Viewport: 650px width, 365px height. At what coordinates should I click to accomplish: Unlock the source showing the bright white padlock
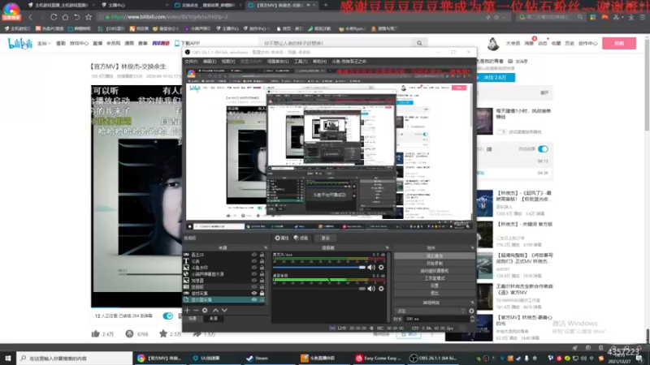click(262, 293)
